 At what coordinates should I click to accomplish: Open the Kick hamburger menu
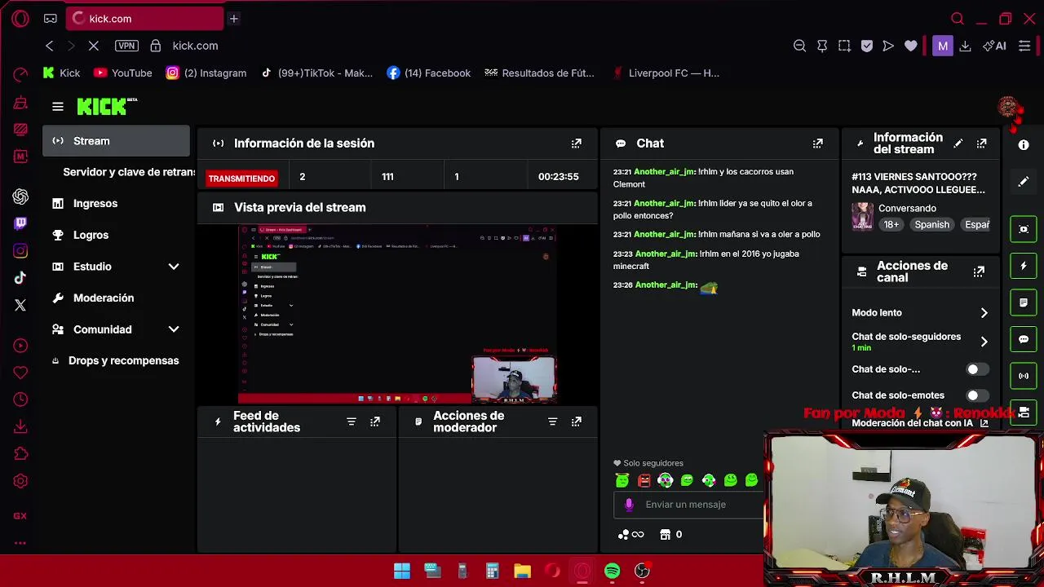click(x=58, y=107)
